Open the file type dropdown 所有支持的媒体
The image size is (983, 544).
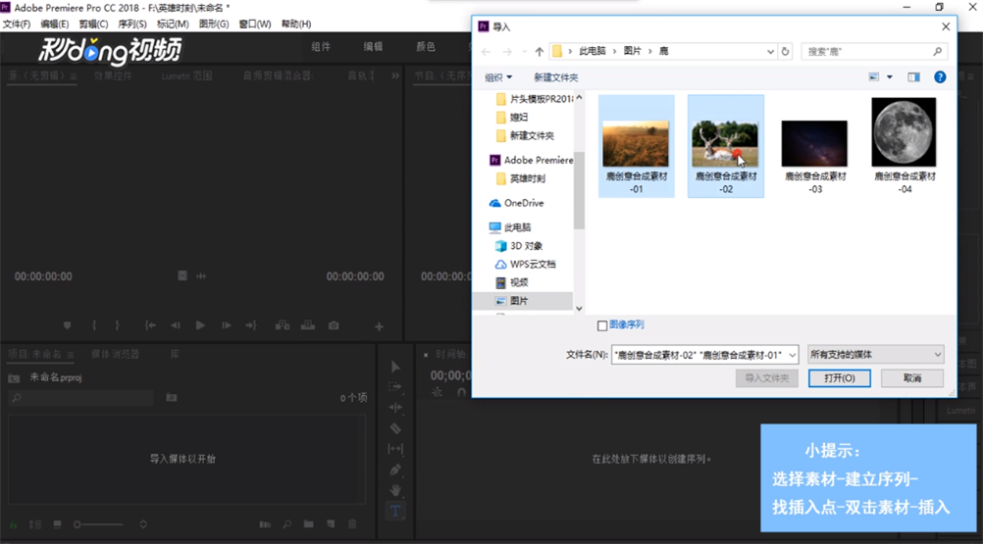(x=875, y=354)
